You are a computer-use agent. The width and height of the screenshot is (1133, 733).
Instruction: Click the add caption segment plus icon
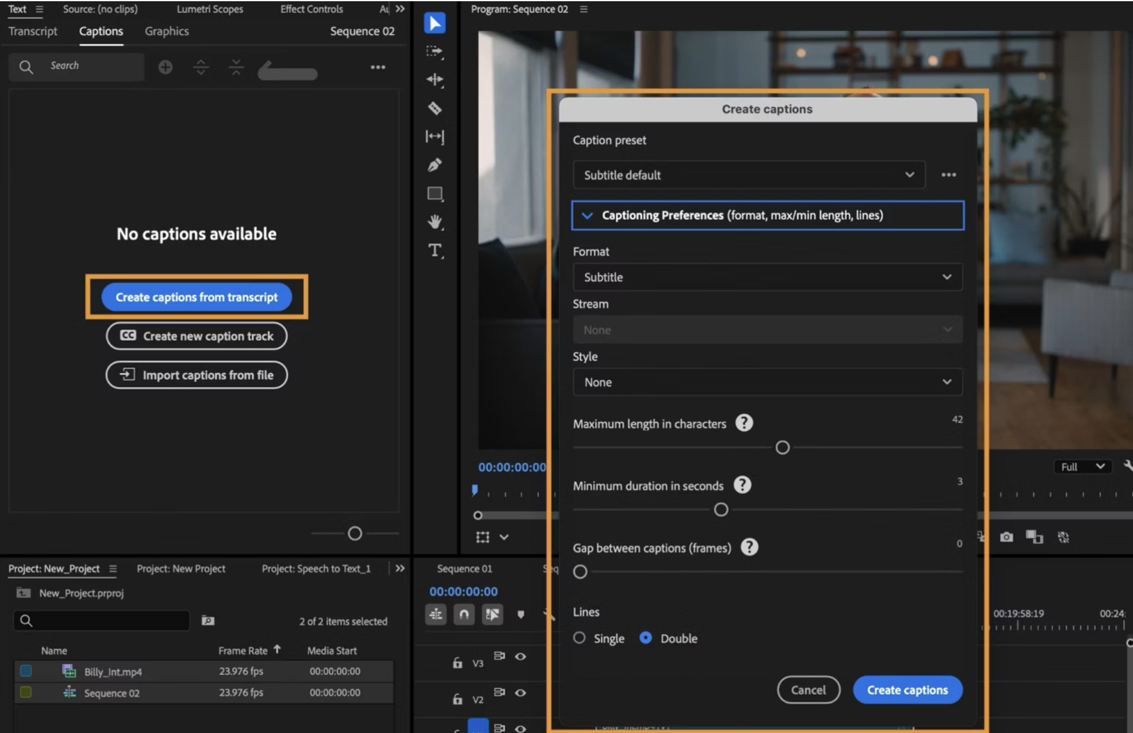tap(165, 67)
